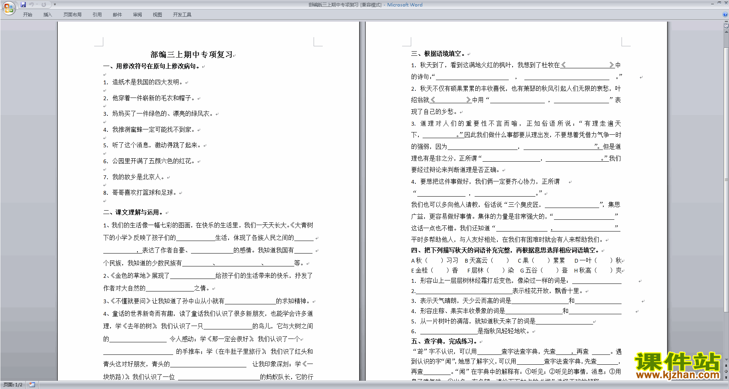Click option H 秋高（ ）爽

point(598,270)
